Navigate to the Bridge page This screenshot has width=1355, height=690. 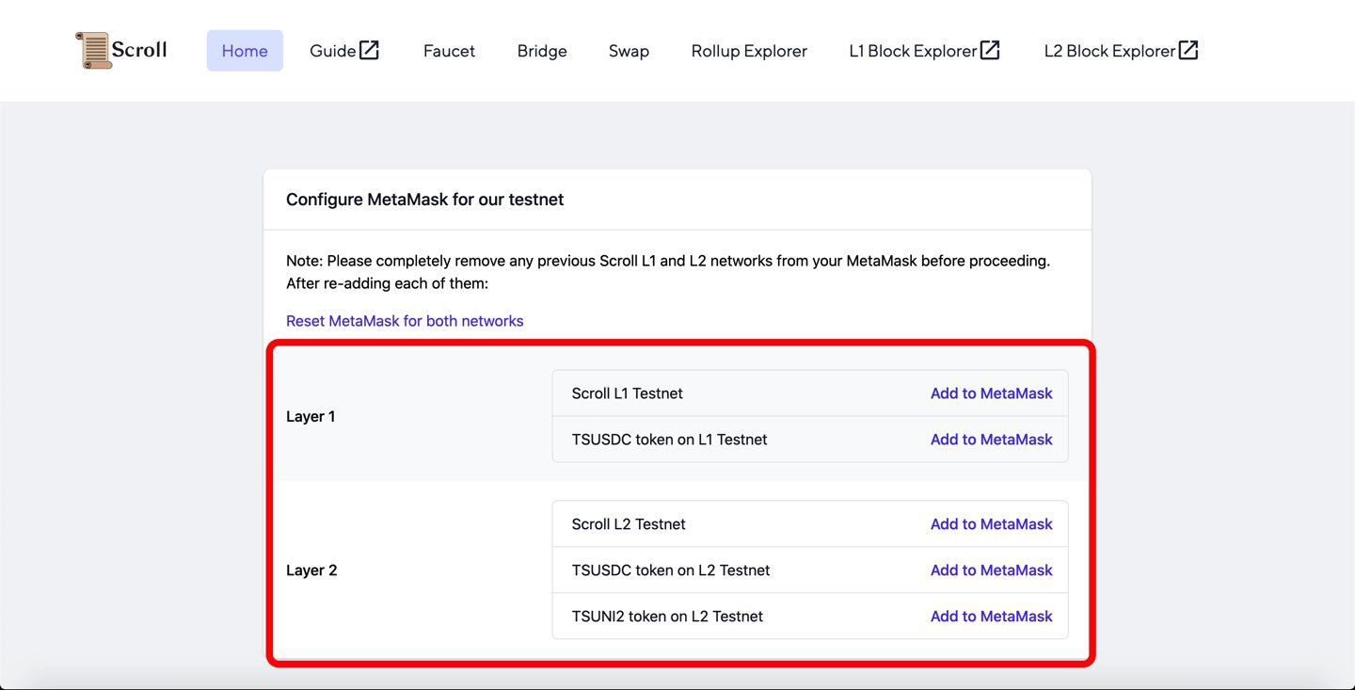(542, 51)
